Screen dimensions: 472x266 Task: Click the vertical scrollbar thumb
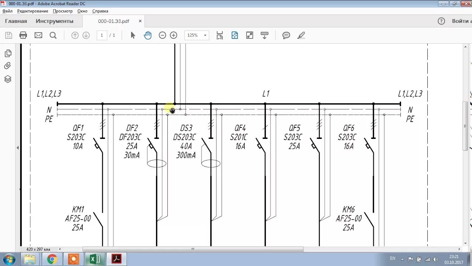465,126
